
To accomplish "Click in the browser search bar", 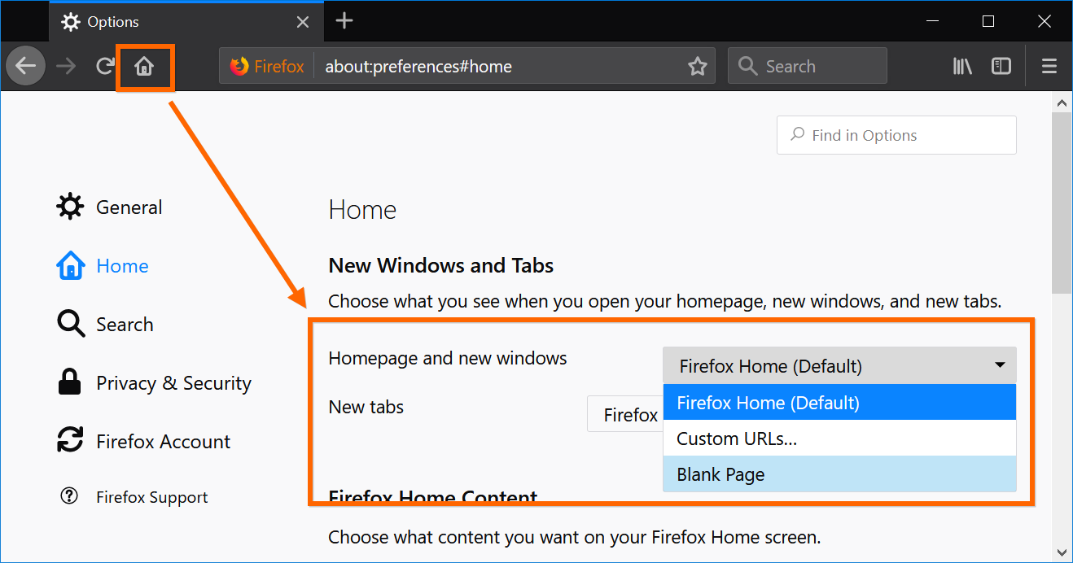I will click(x=807, y=66).
